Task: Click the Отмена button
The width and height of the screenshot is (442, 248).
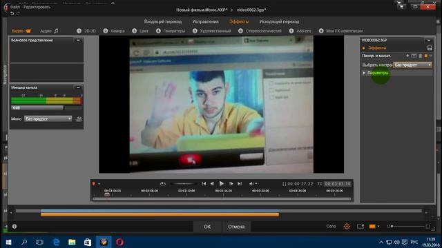Action: [236, 227]
